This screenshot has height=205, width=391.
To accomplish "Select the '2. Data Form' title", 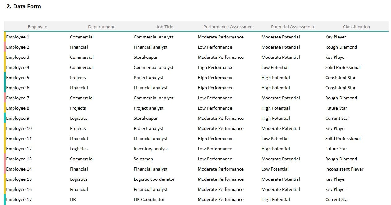I will [24, 6].
